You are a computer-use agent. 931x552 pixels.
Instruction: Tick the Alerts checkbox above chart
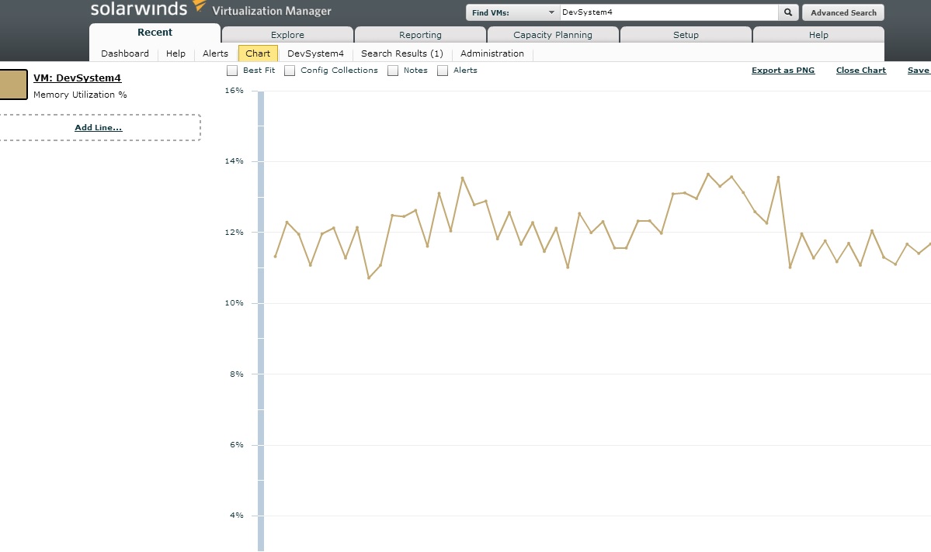pyautogui.click(x=443, y=71)
